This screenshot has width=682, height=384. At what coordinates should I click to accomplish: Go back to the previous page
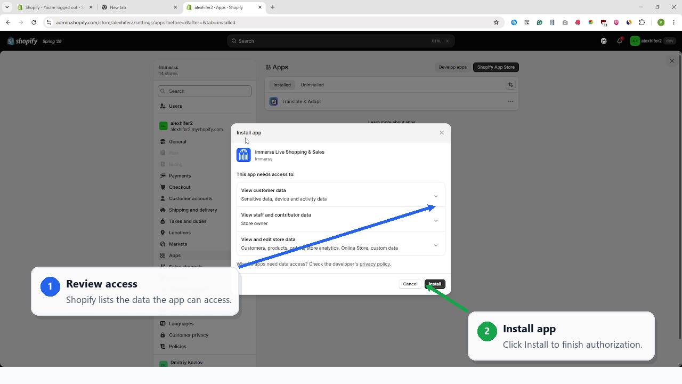(x=8, y=22)
